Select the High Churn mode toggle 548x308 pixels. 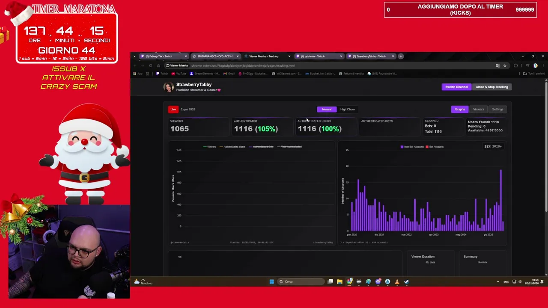[348, 110]
